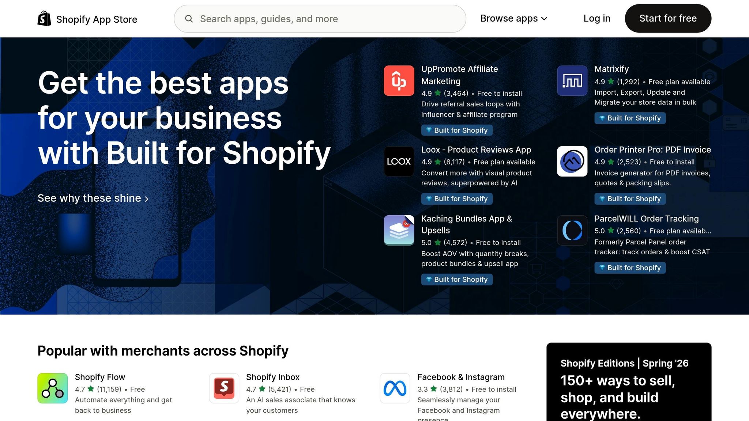749x421 pixels.
Task: Click the star icon in UpPromote rating
Action: (x=438, y=93)
